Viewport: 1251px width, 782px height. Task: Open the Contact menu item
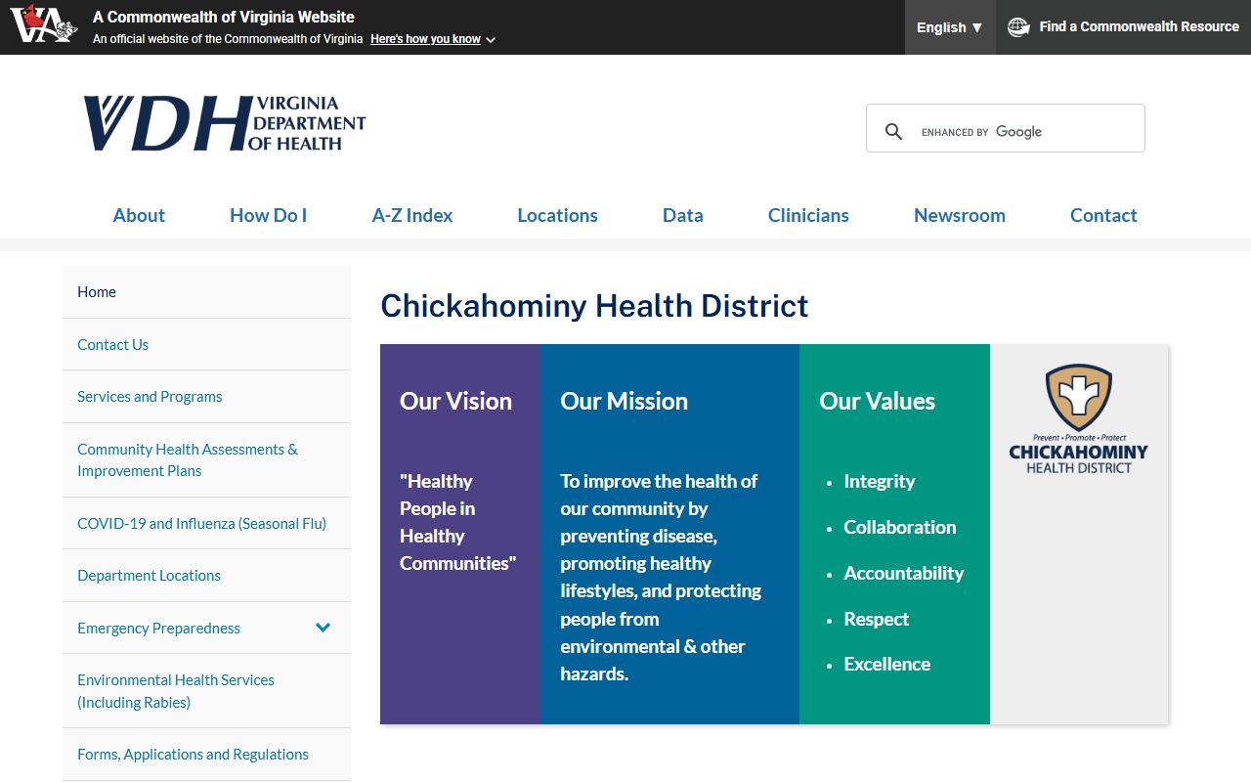coord(1103,215)
